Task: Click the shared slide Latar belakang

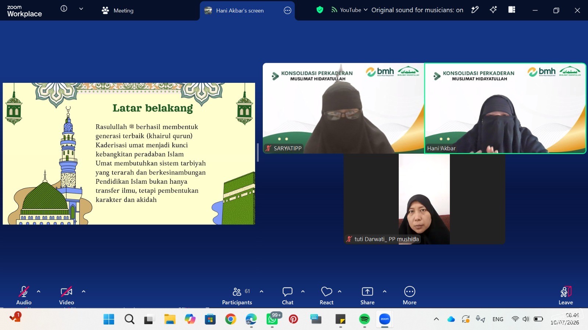Action: click(x=129, y=154)
